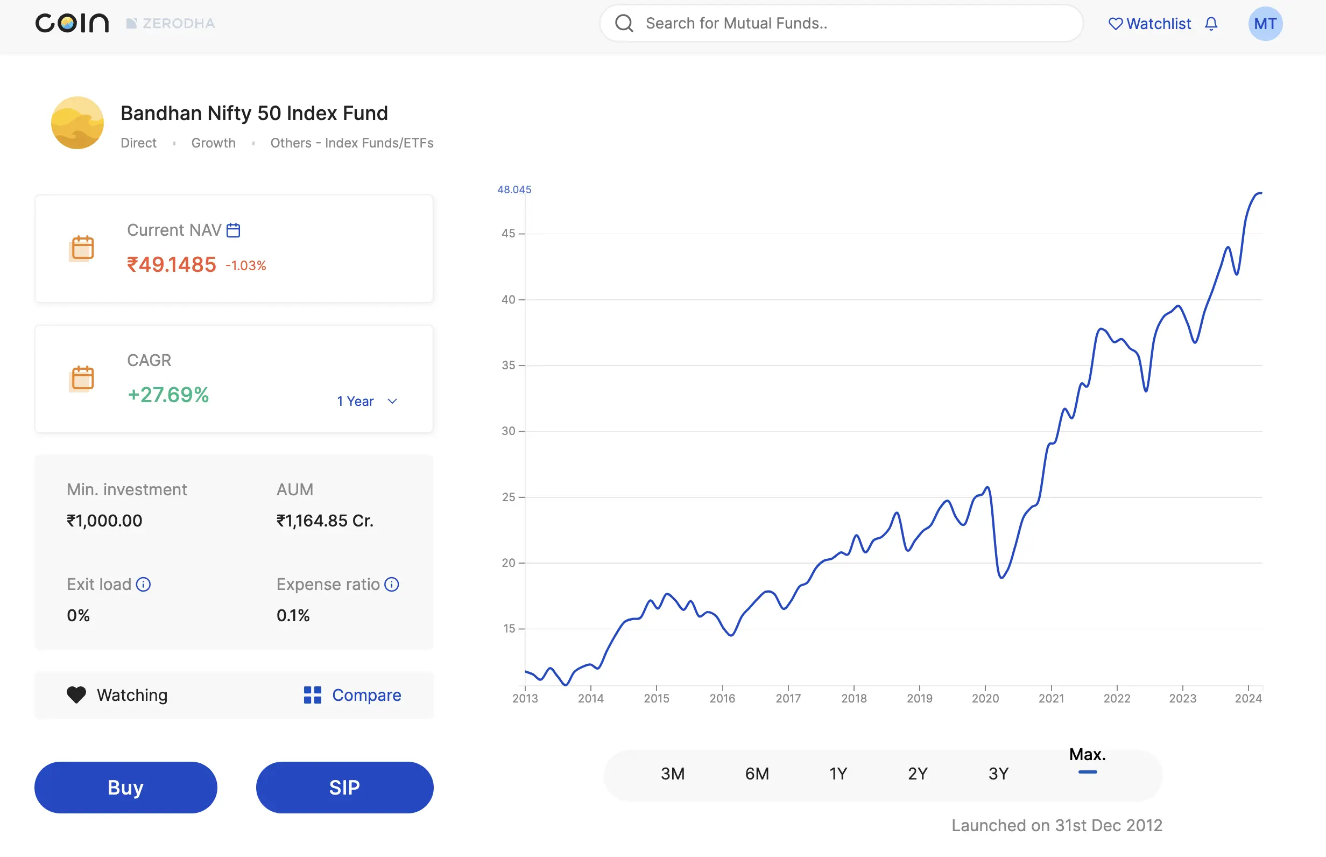Screen dimensions: 1326x857
Task: Open notifications bell
Action: point(1211,24)
